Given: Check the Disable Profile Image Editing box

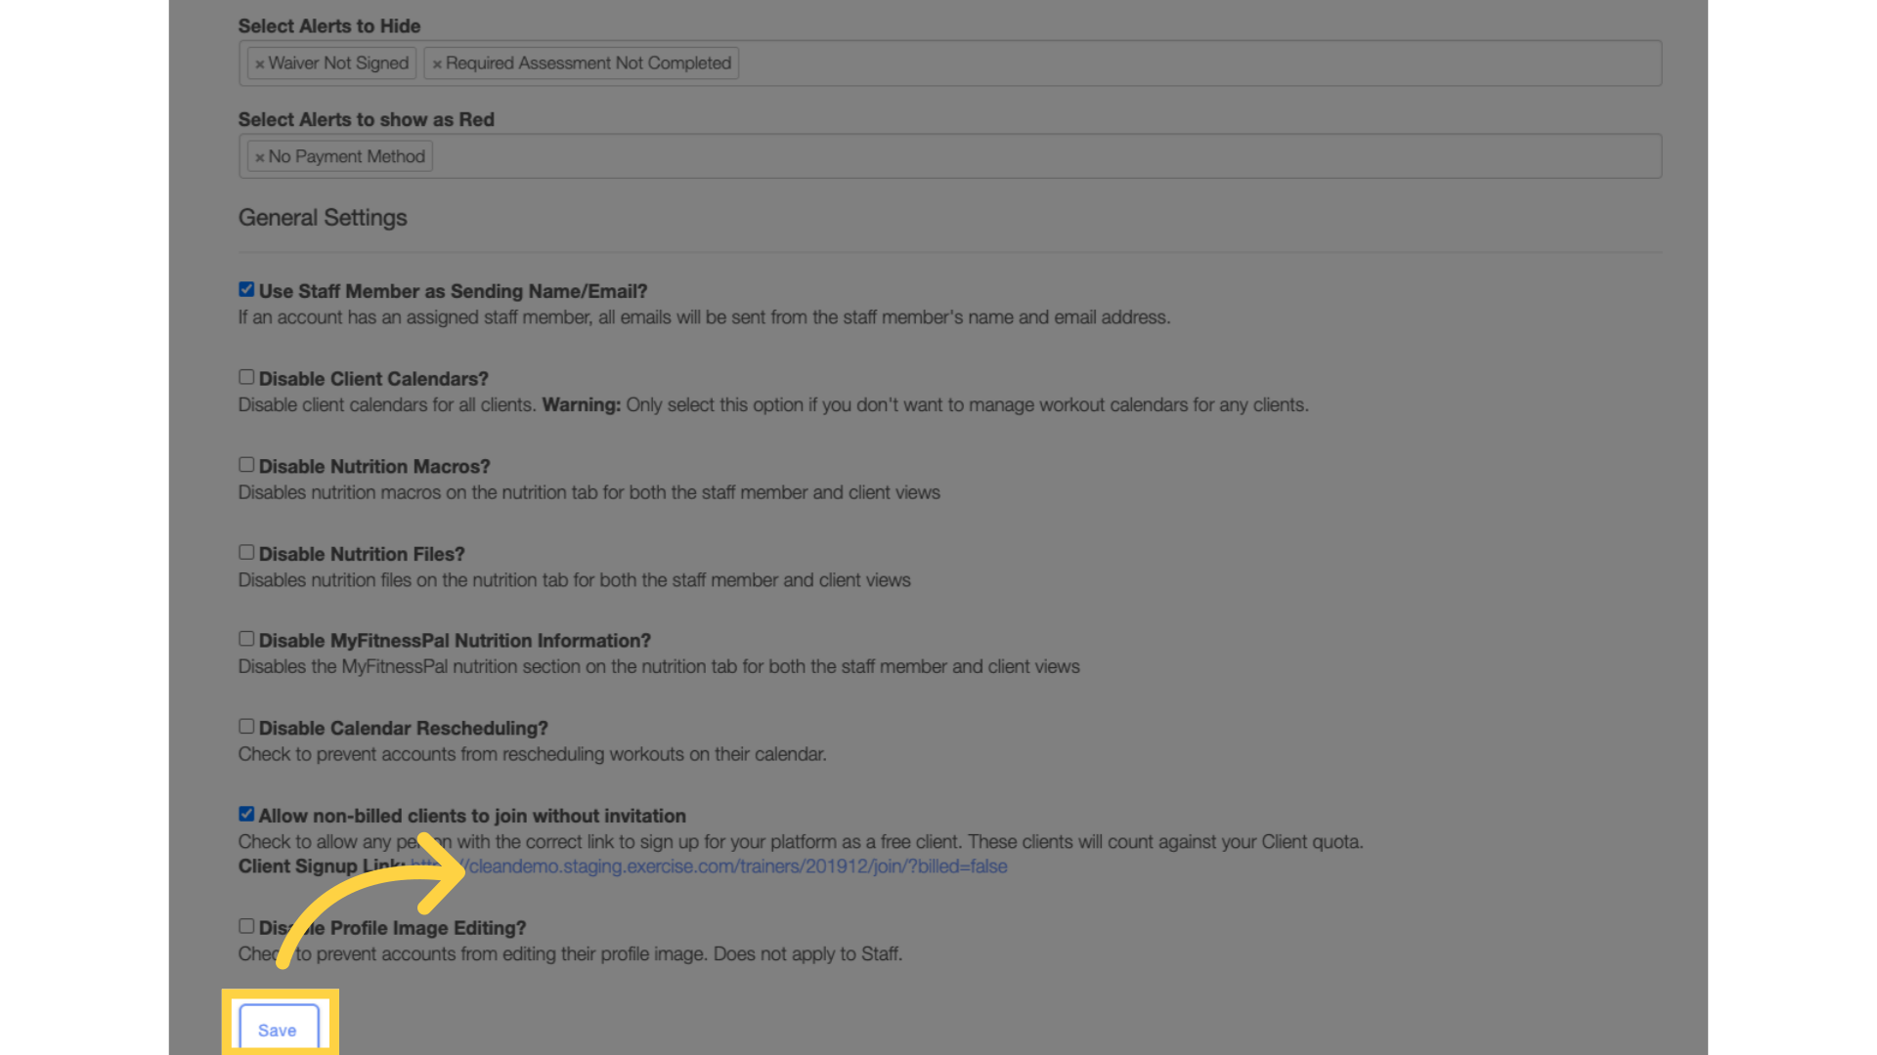Looking at the screenshot, I should (246, 926).
